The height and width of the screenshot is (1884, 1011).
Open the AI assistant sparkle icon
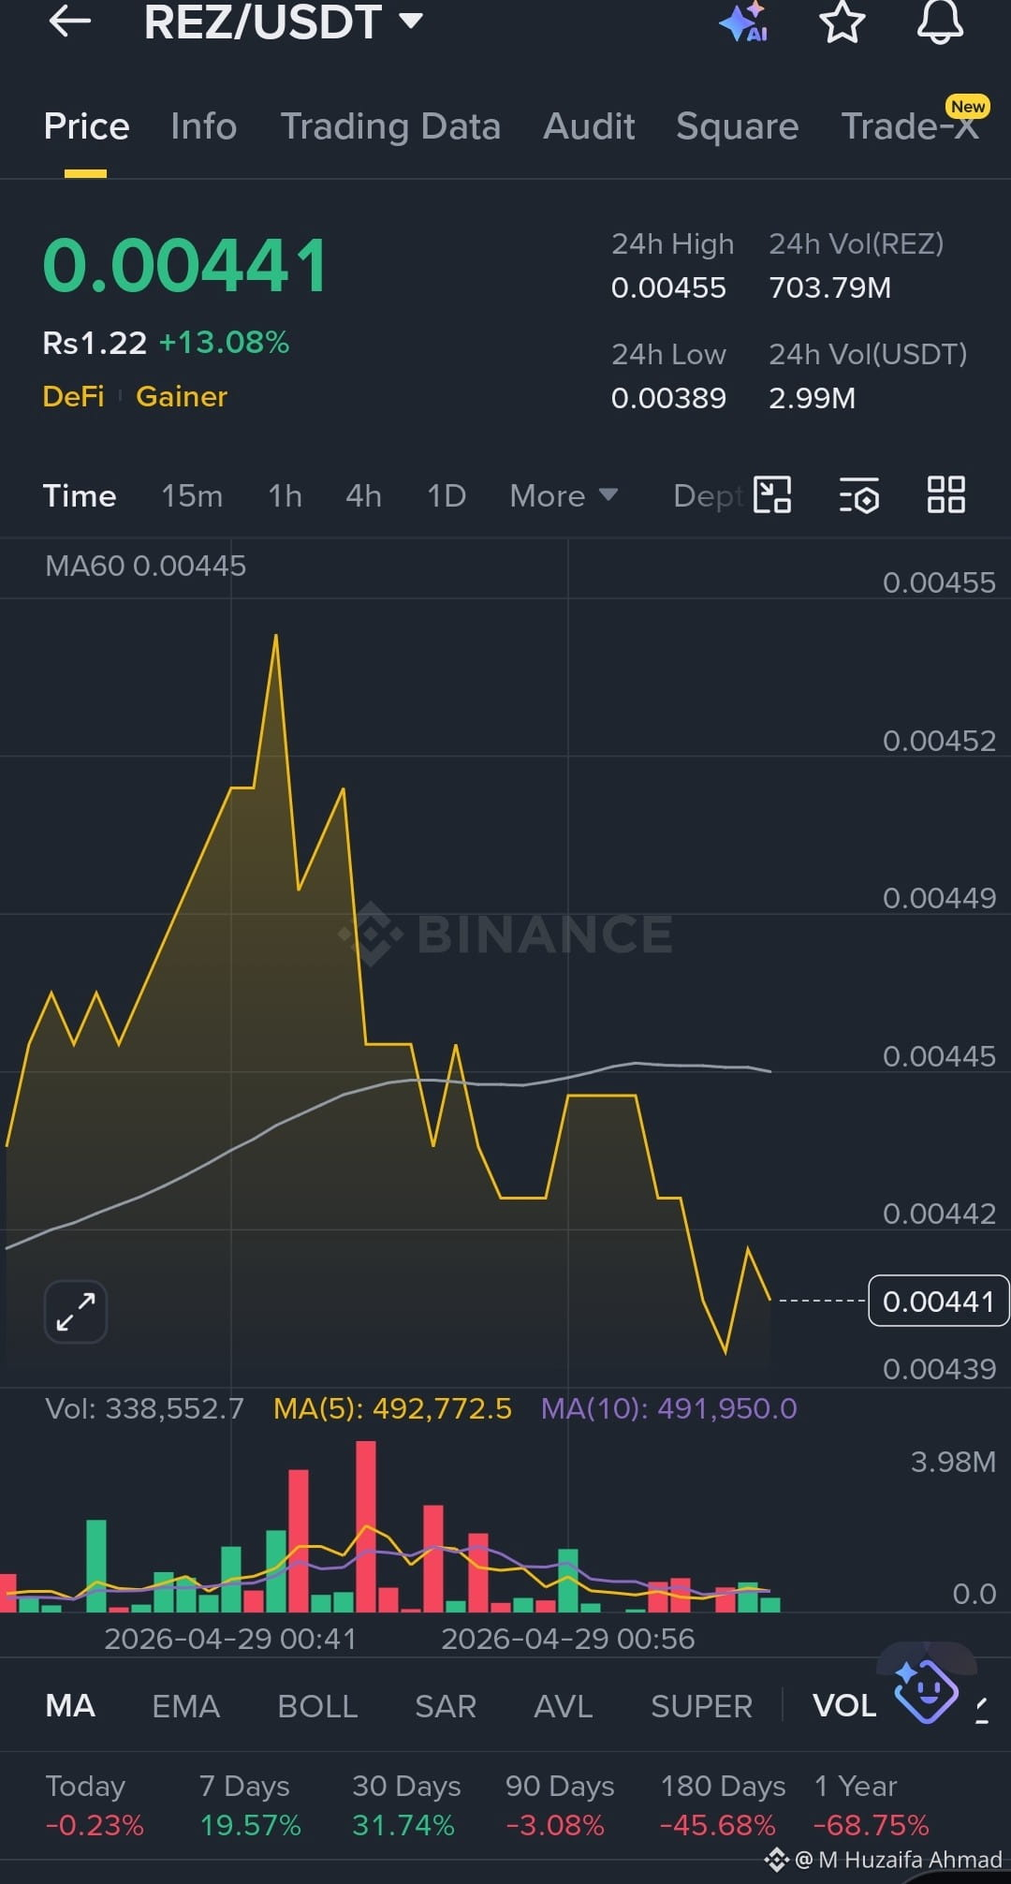pos(744,22)
